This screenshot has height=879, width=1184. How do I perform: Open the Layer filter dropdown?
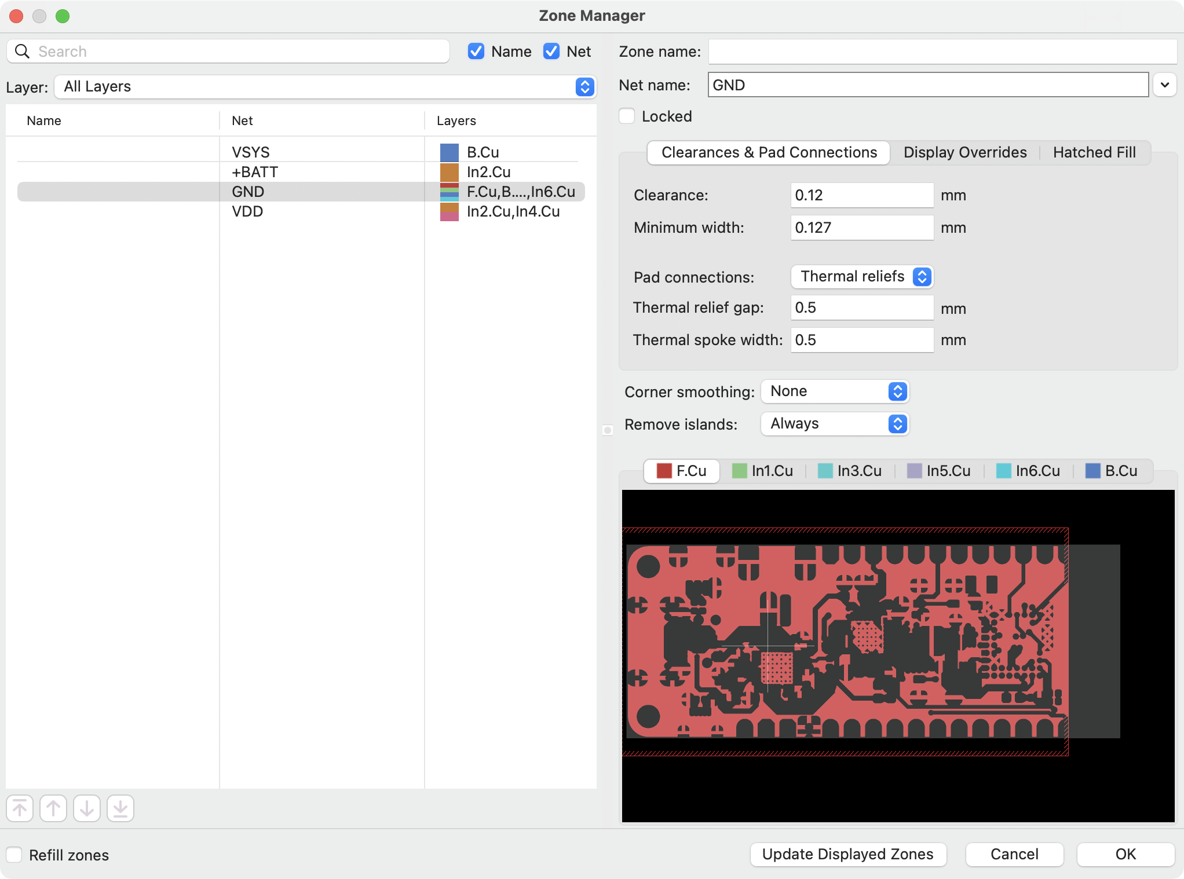click(325, 87)
